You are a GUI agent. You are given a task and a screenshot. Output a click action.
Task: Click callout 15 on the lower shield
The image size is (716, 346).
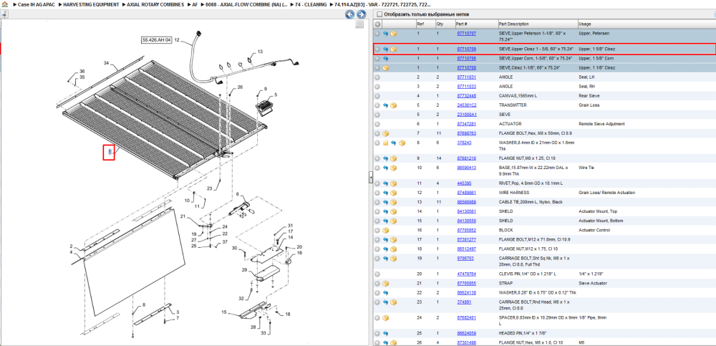tap(224, 312)
